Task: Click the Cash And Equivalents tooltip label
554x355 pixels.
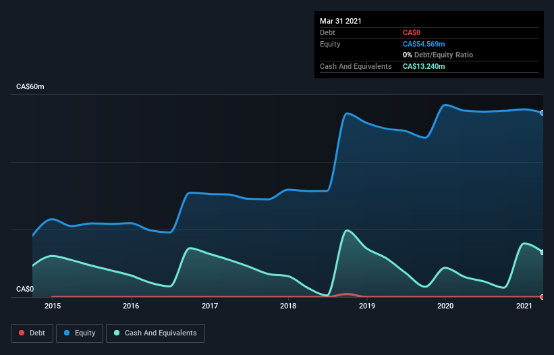Action: click(x=356, y=66)
